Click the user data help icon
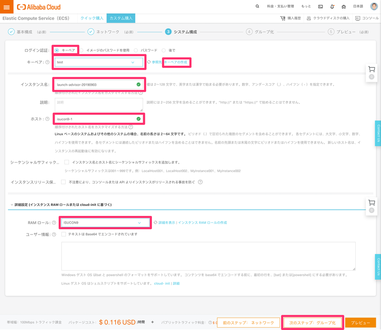The image size is (381, 330). [54, 234]
